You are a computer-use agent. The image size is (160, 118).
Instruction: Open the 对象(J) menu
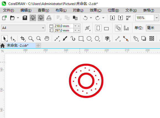click(x=78, y=10)
